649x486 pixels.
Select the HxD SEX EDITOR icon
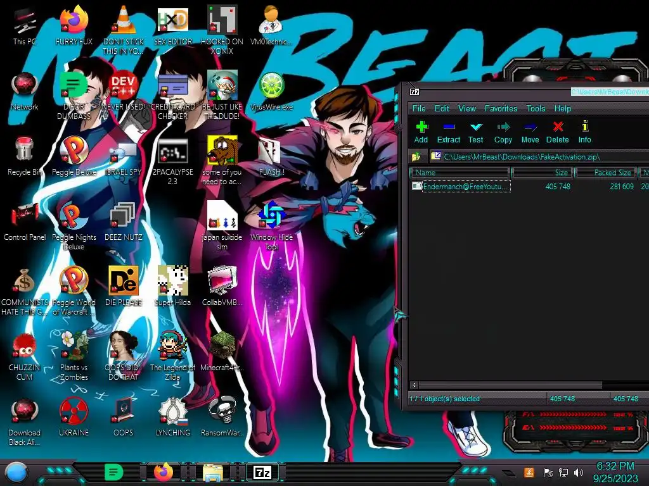[x=173, y=25]
